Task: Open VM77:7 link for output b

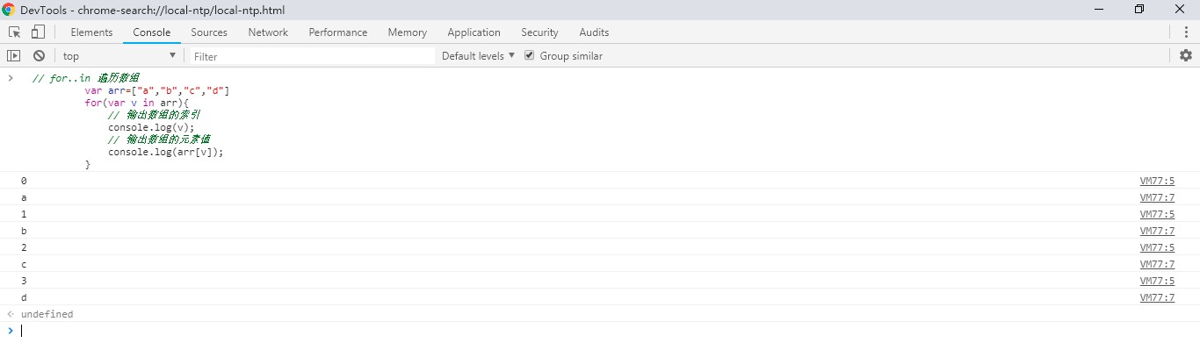Action: click(x=1157, y=231)
